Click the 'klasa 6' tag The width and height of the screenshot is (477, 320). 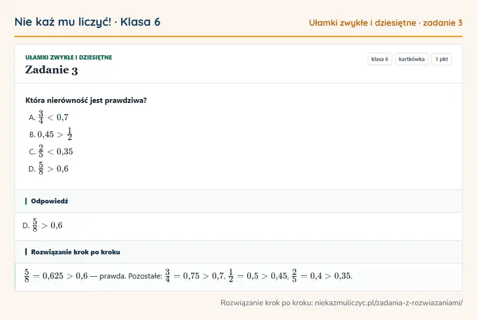point(379,59)
